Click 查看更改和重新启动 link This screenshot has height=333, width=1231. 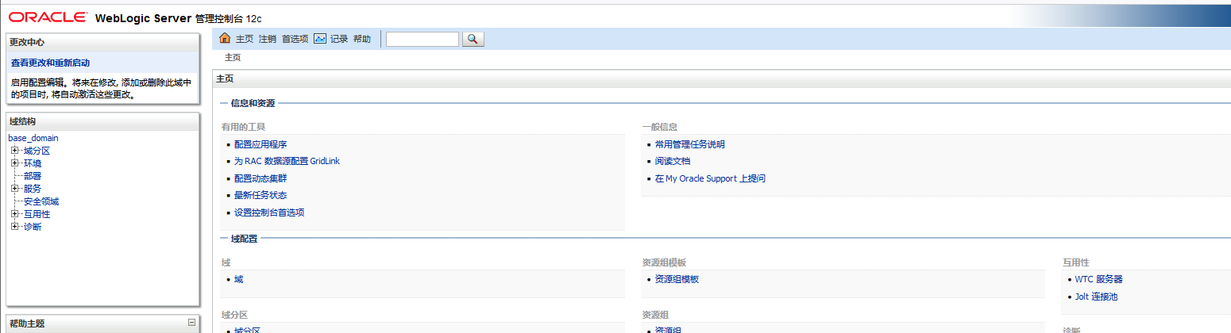point(51,63)
